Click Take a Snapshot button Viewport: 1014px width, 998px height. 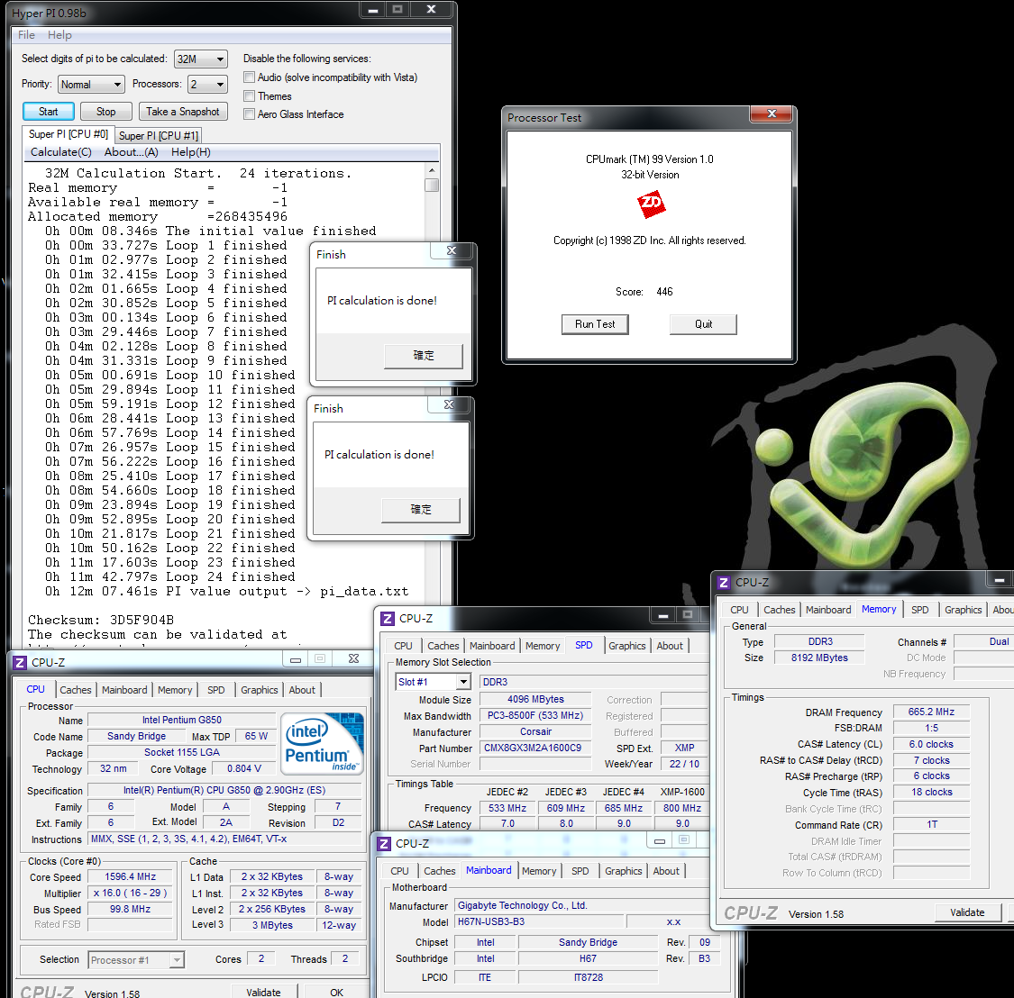[183, 112]
